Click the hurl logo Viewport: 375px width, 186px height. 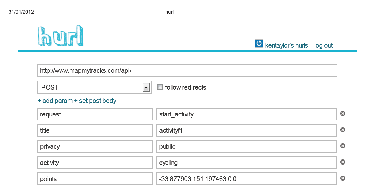point(60,36)
